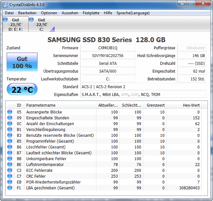
Task: Open the Festplatte menu
Action: 91,13
